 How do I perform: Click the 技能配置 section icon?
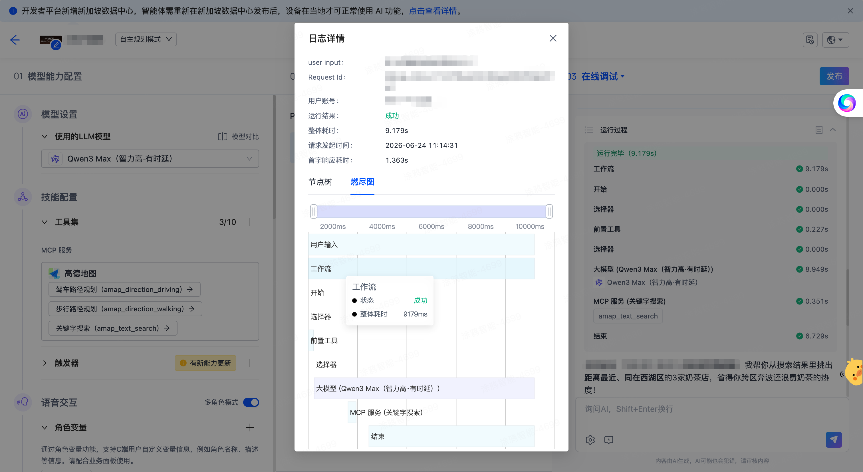pos(23,197)
